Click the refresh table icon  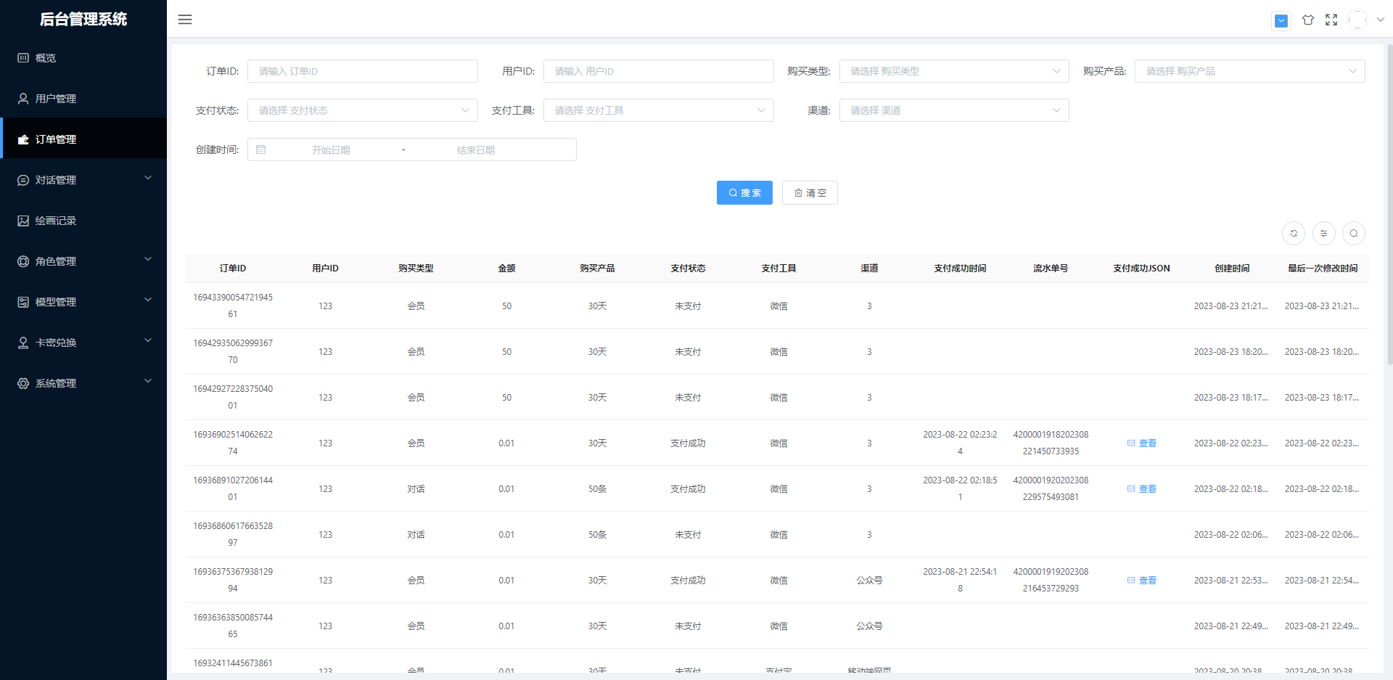point(1294,233)
